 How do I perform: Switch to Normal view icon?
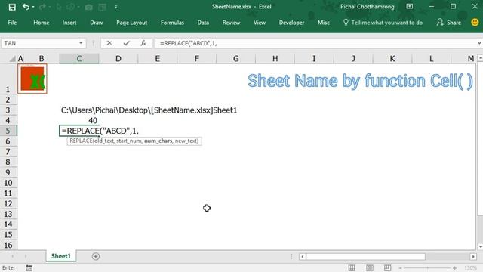[352, 267]
